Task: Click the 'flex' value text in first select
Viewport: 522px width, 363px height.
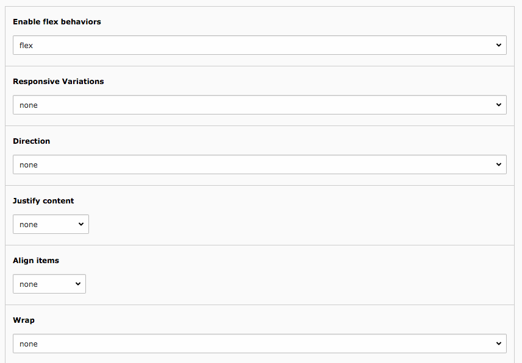Action: coord(26,45)
